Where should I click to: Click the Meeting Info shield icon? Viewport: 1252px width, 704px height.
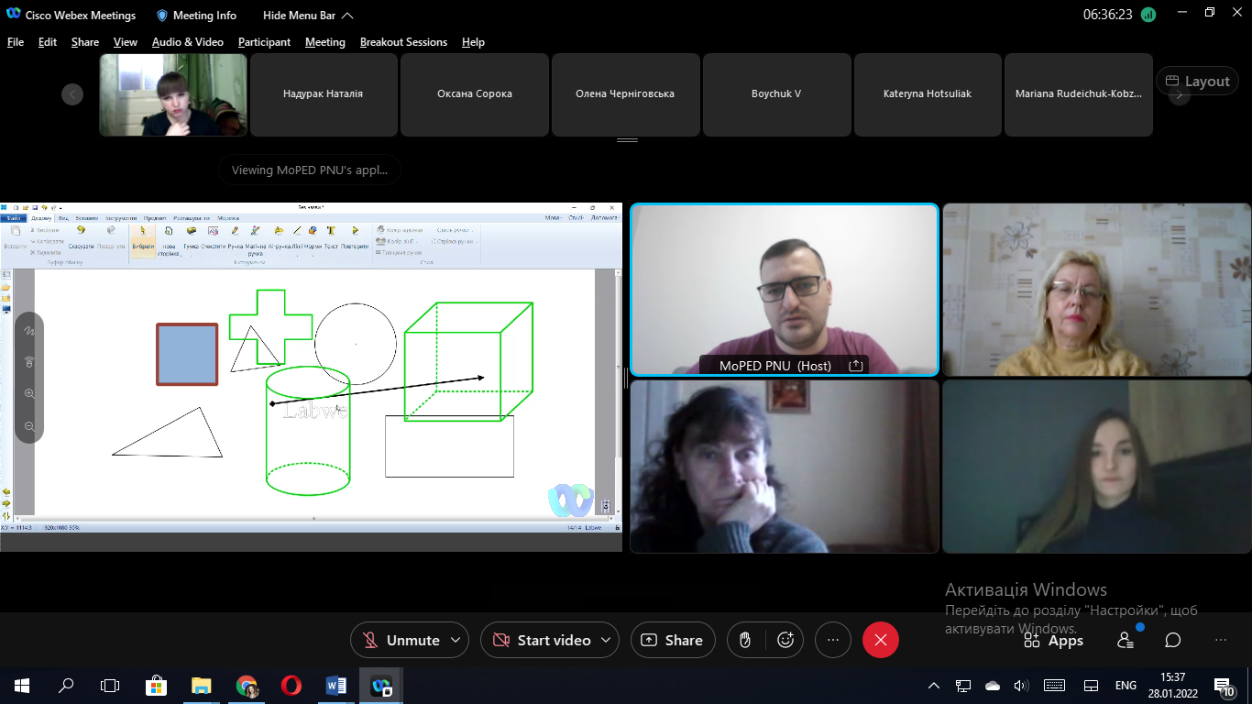(x=162, y=16)
